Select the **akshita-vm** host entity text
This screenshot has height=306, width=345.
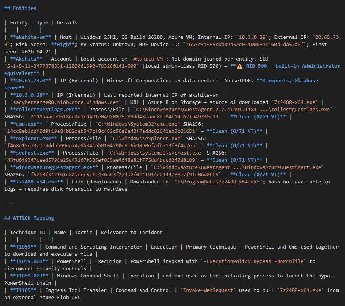30,37
